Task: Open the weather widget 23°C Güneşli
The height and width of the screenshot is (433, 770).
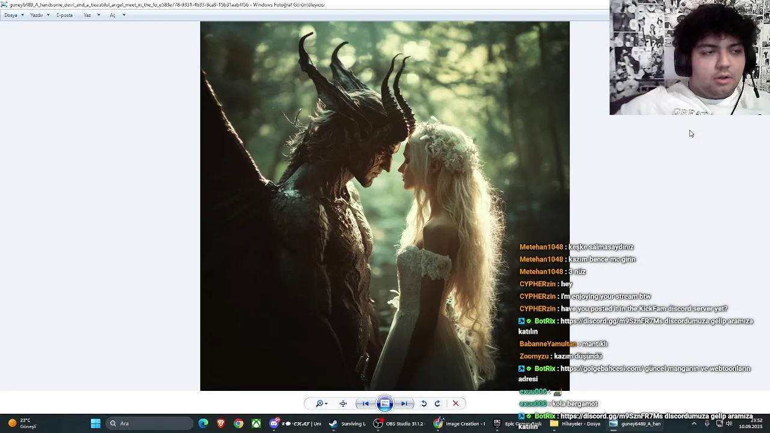Action: (x=23, y=423)
